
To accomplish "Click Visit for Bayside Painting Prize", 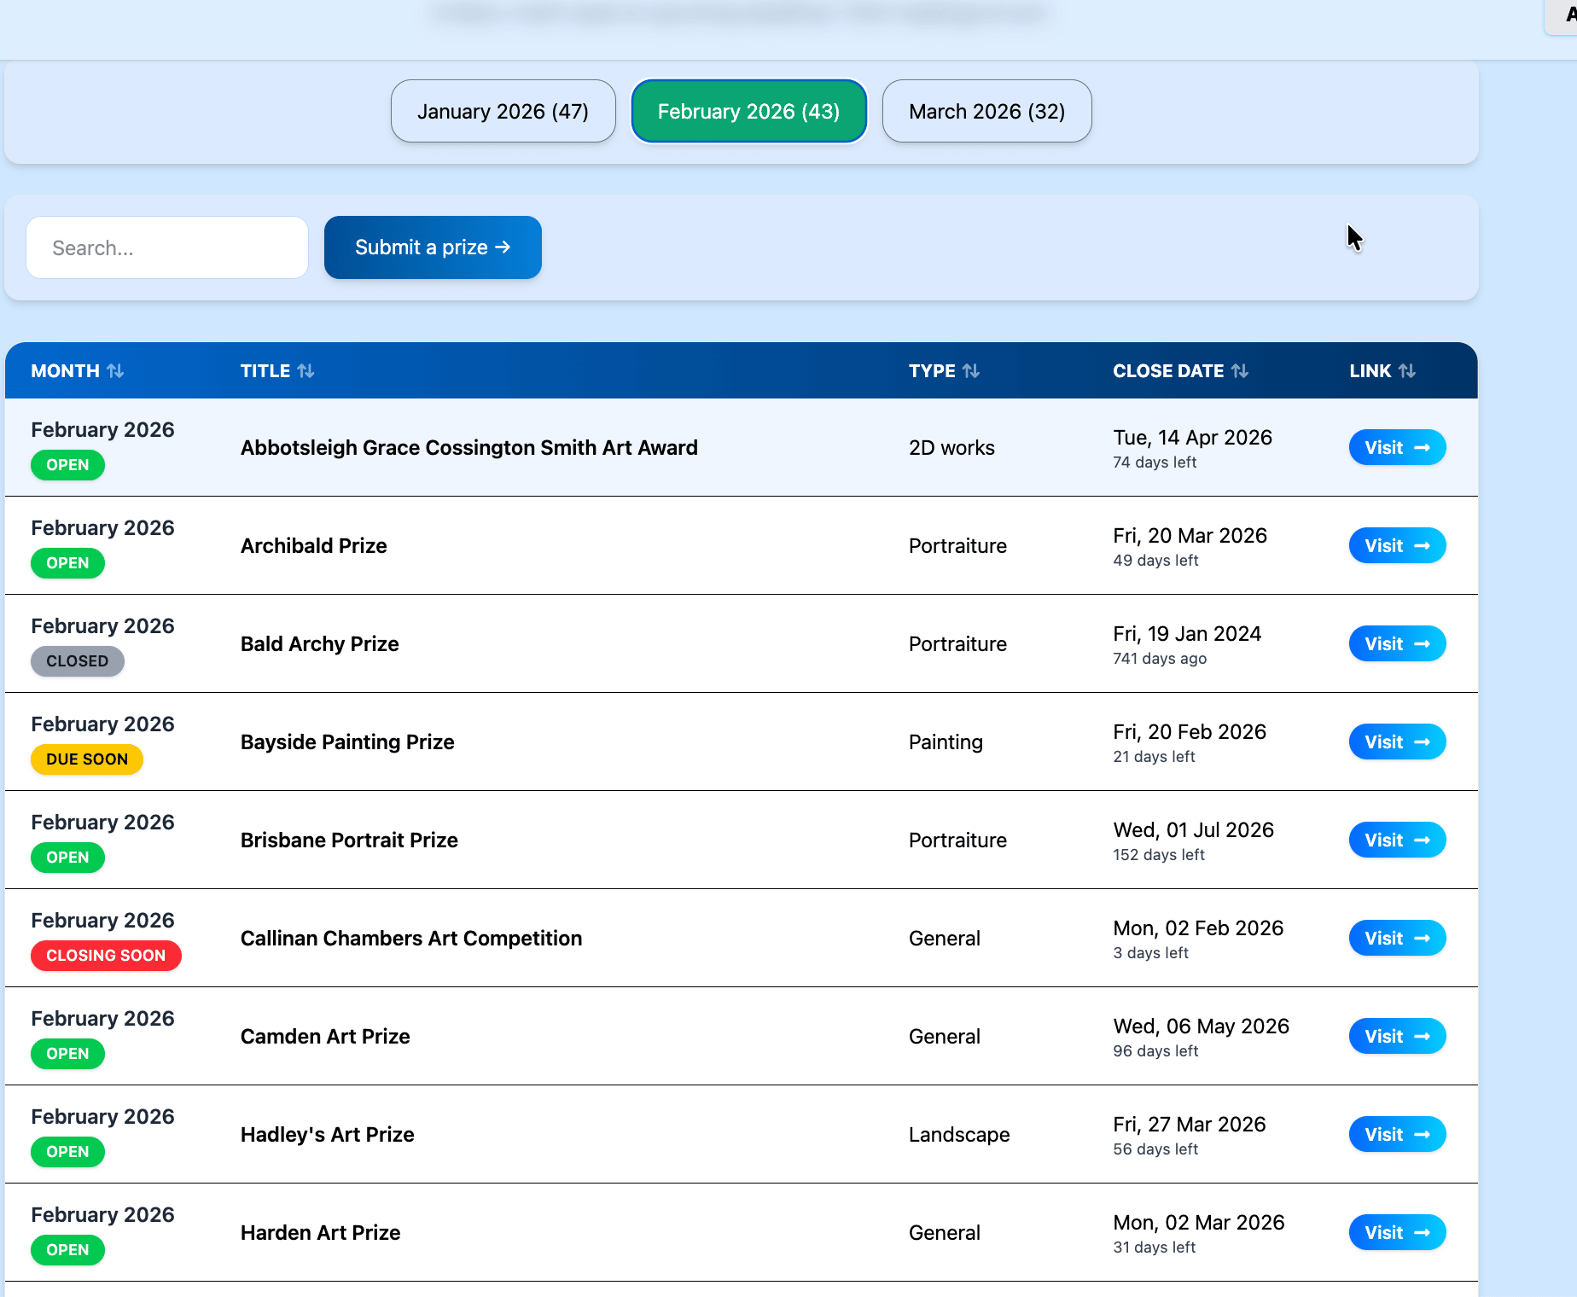I will [1397, 742].
